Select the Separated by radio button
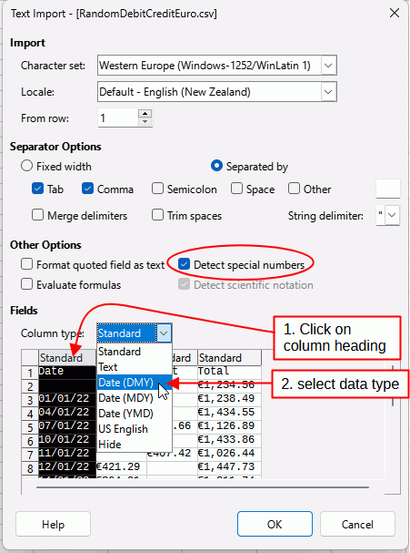 click(x=216, y=166)
